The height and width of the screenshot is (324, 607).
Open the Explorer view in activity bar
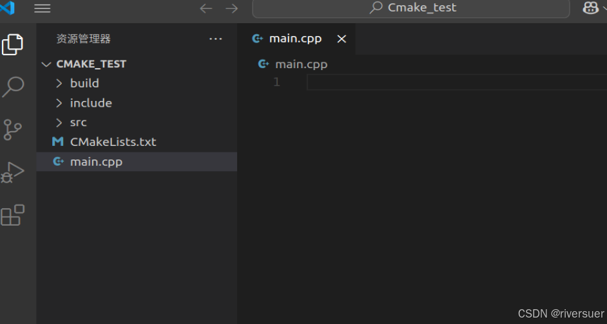click(12, 44)
